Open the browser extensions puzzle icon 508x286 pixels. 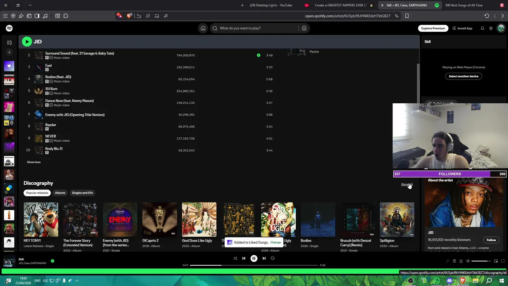point(66,16)
